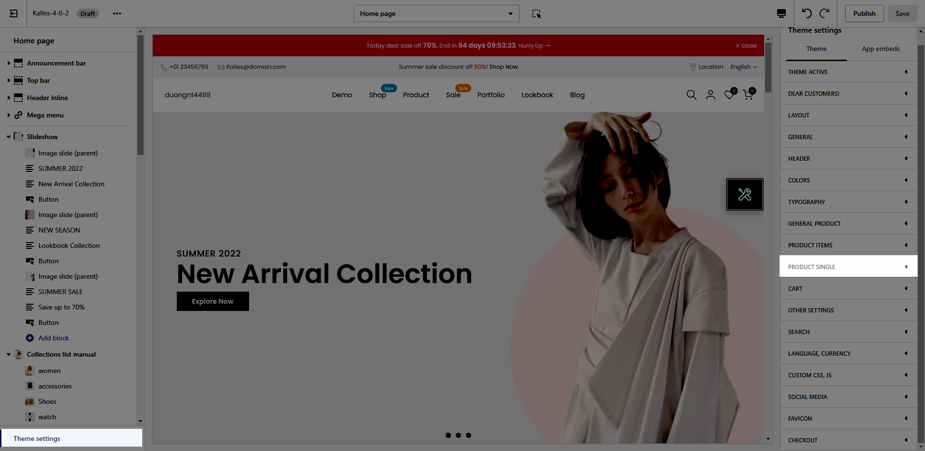The height and width of the screenshot is (451, 925).
Task: Select the accessories collection block
Action: [55, 386]
